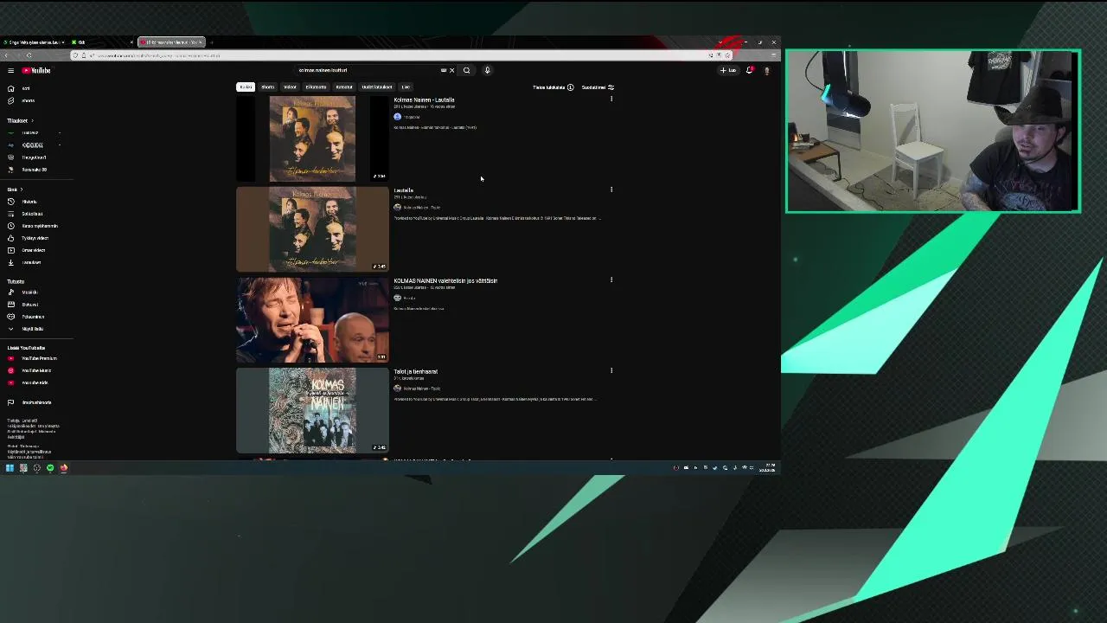Open the Talot ja tienhaarat video title
This screenshot has height=623, width=1107.
pos(416,371)
